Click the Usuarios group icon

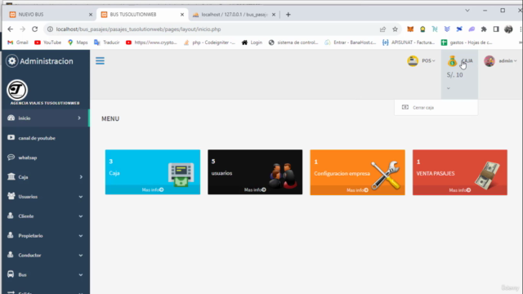[x=11, y=196]
